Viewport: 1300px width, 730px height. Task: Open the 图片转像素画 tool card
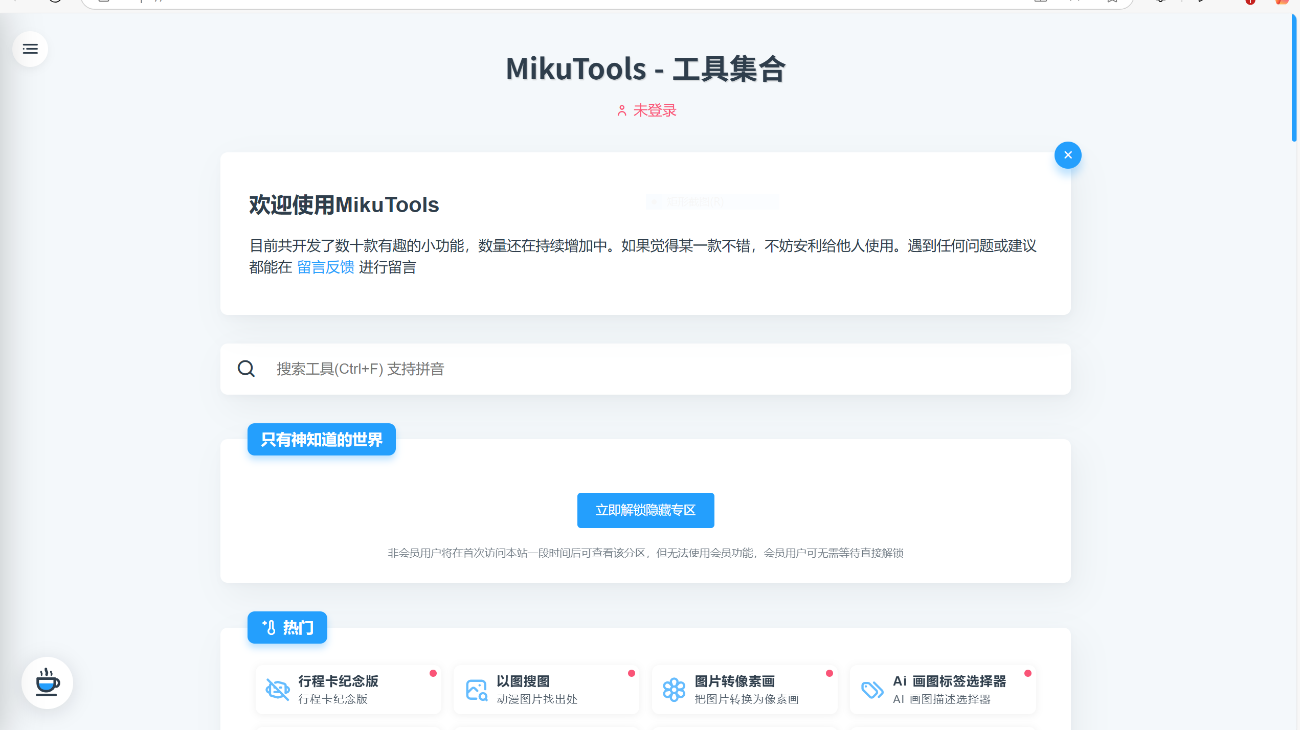[x=745, y=689]
